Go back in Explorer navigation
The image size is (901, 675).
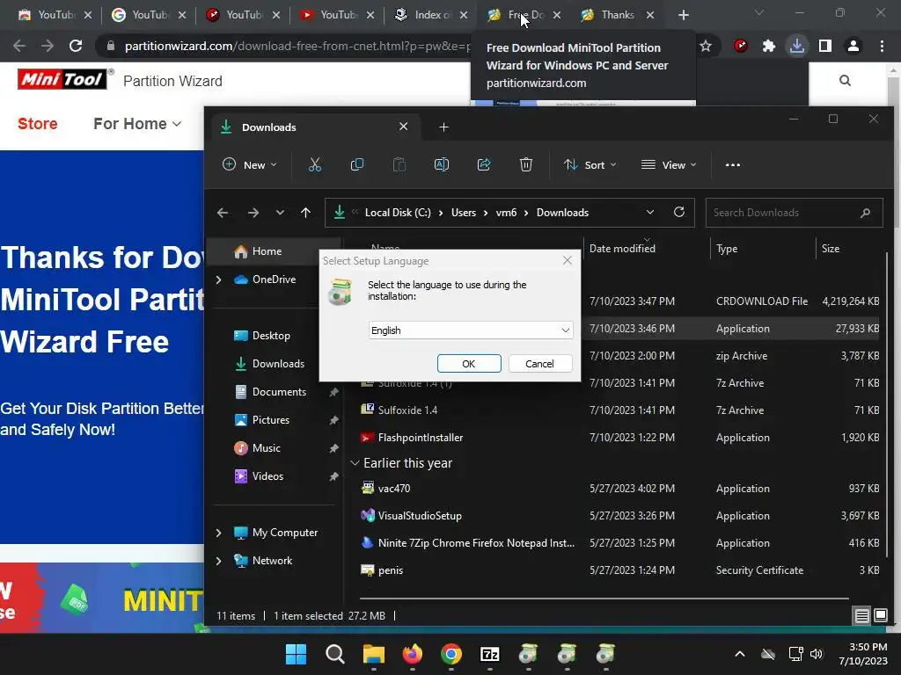[223, 213]
